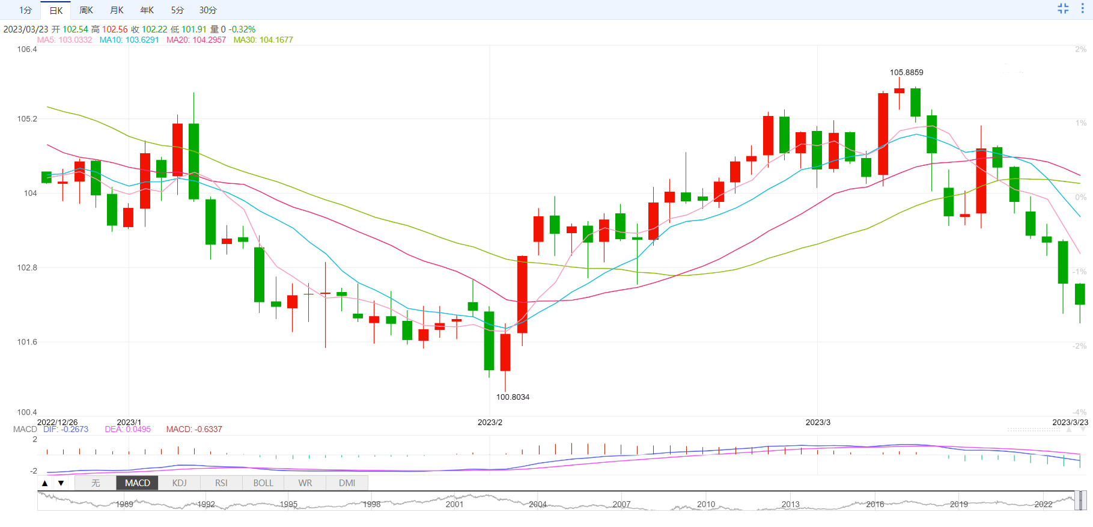Click the 2022/12/26 start date label
The image size is (1093, 527).
(x=58, y=422)
